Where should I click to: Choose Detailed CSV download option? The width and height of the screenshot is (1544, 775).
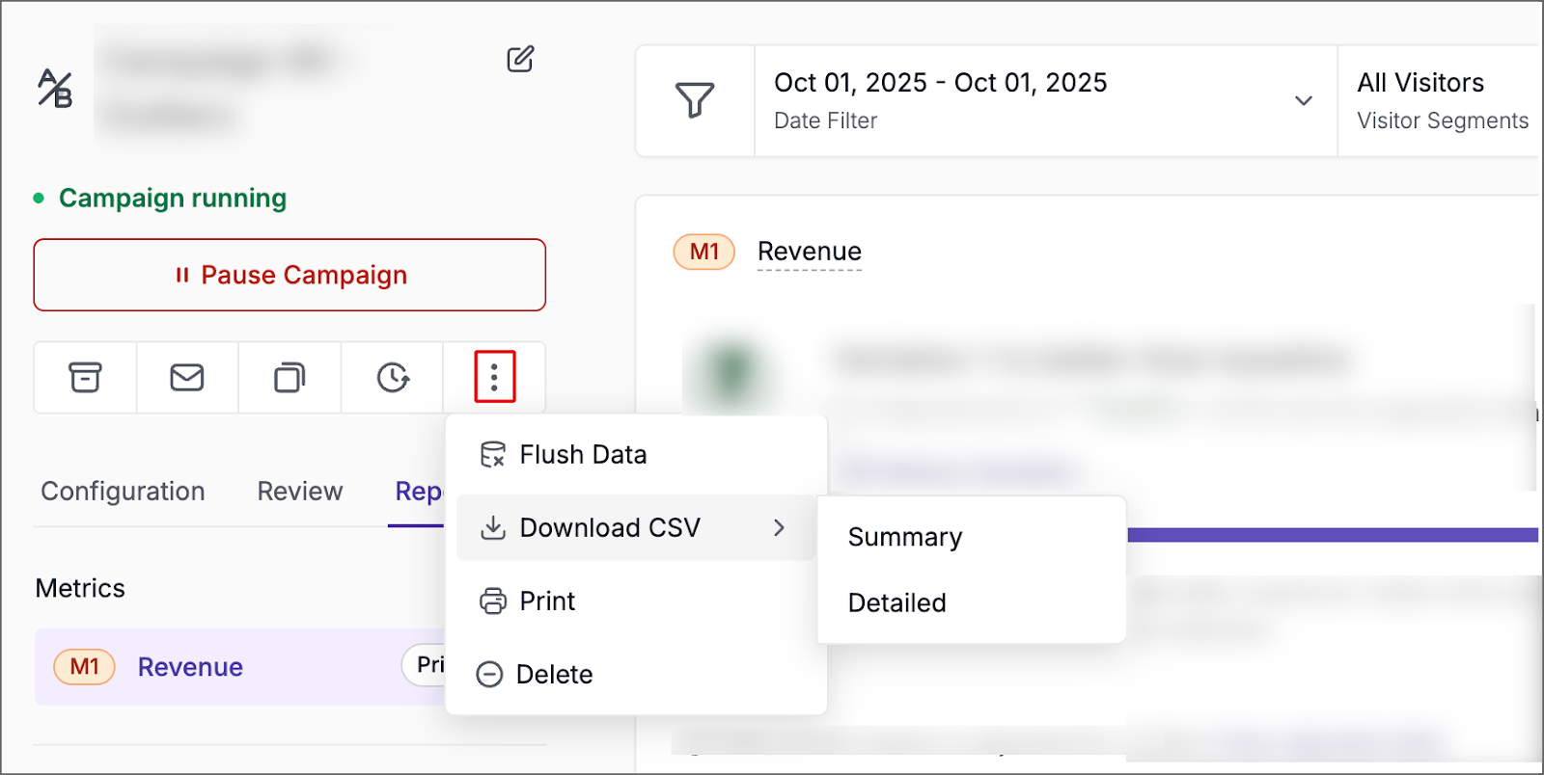pos(897,603)
